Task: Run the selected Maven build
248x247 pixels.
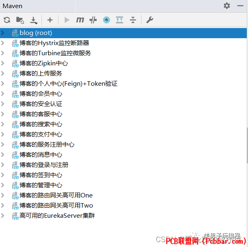Action: [67, 20]
